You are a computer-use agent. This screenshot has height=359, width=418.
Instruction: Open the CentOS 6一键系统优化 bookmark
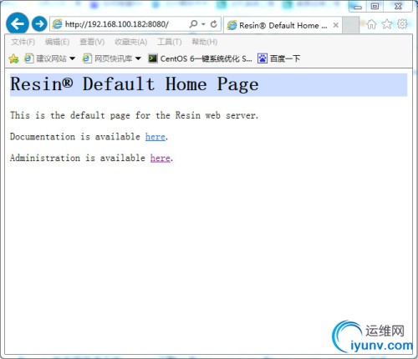(x=200, y=58)
